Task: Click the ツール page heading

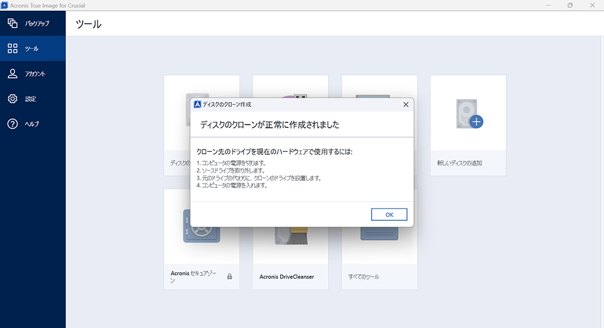Action: pyautogui.click(x=88, y=24)
